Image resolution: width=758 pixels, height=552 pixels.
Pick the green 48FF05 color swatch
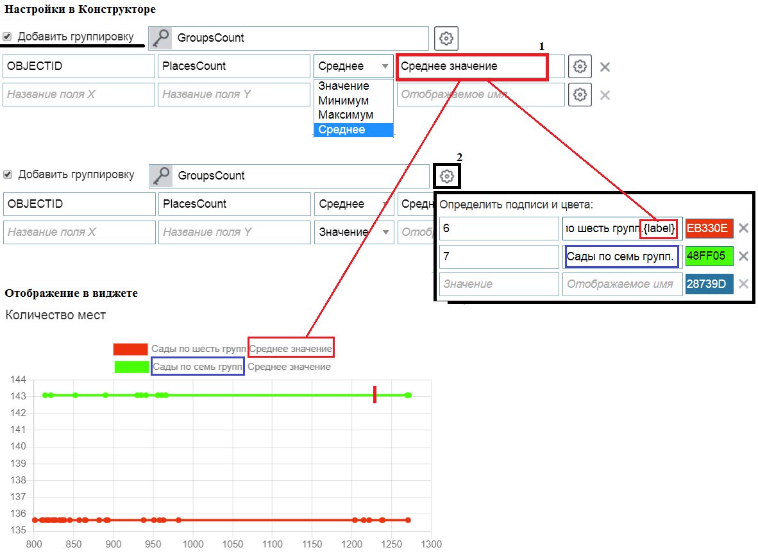[709, 256]
